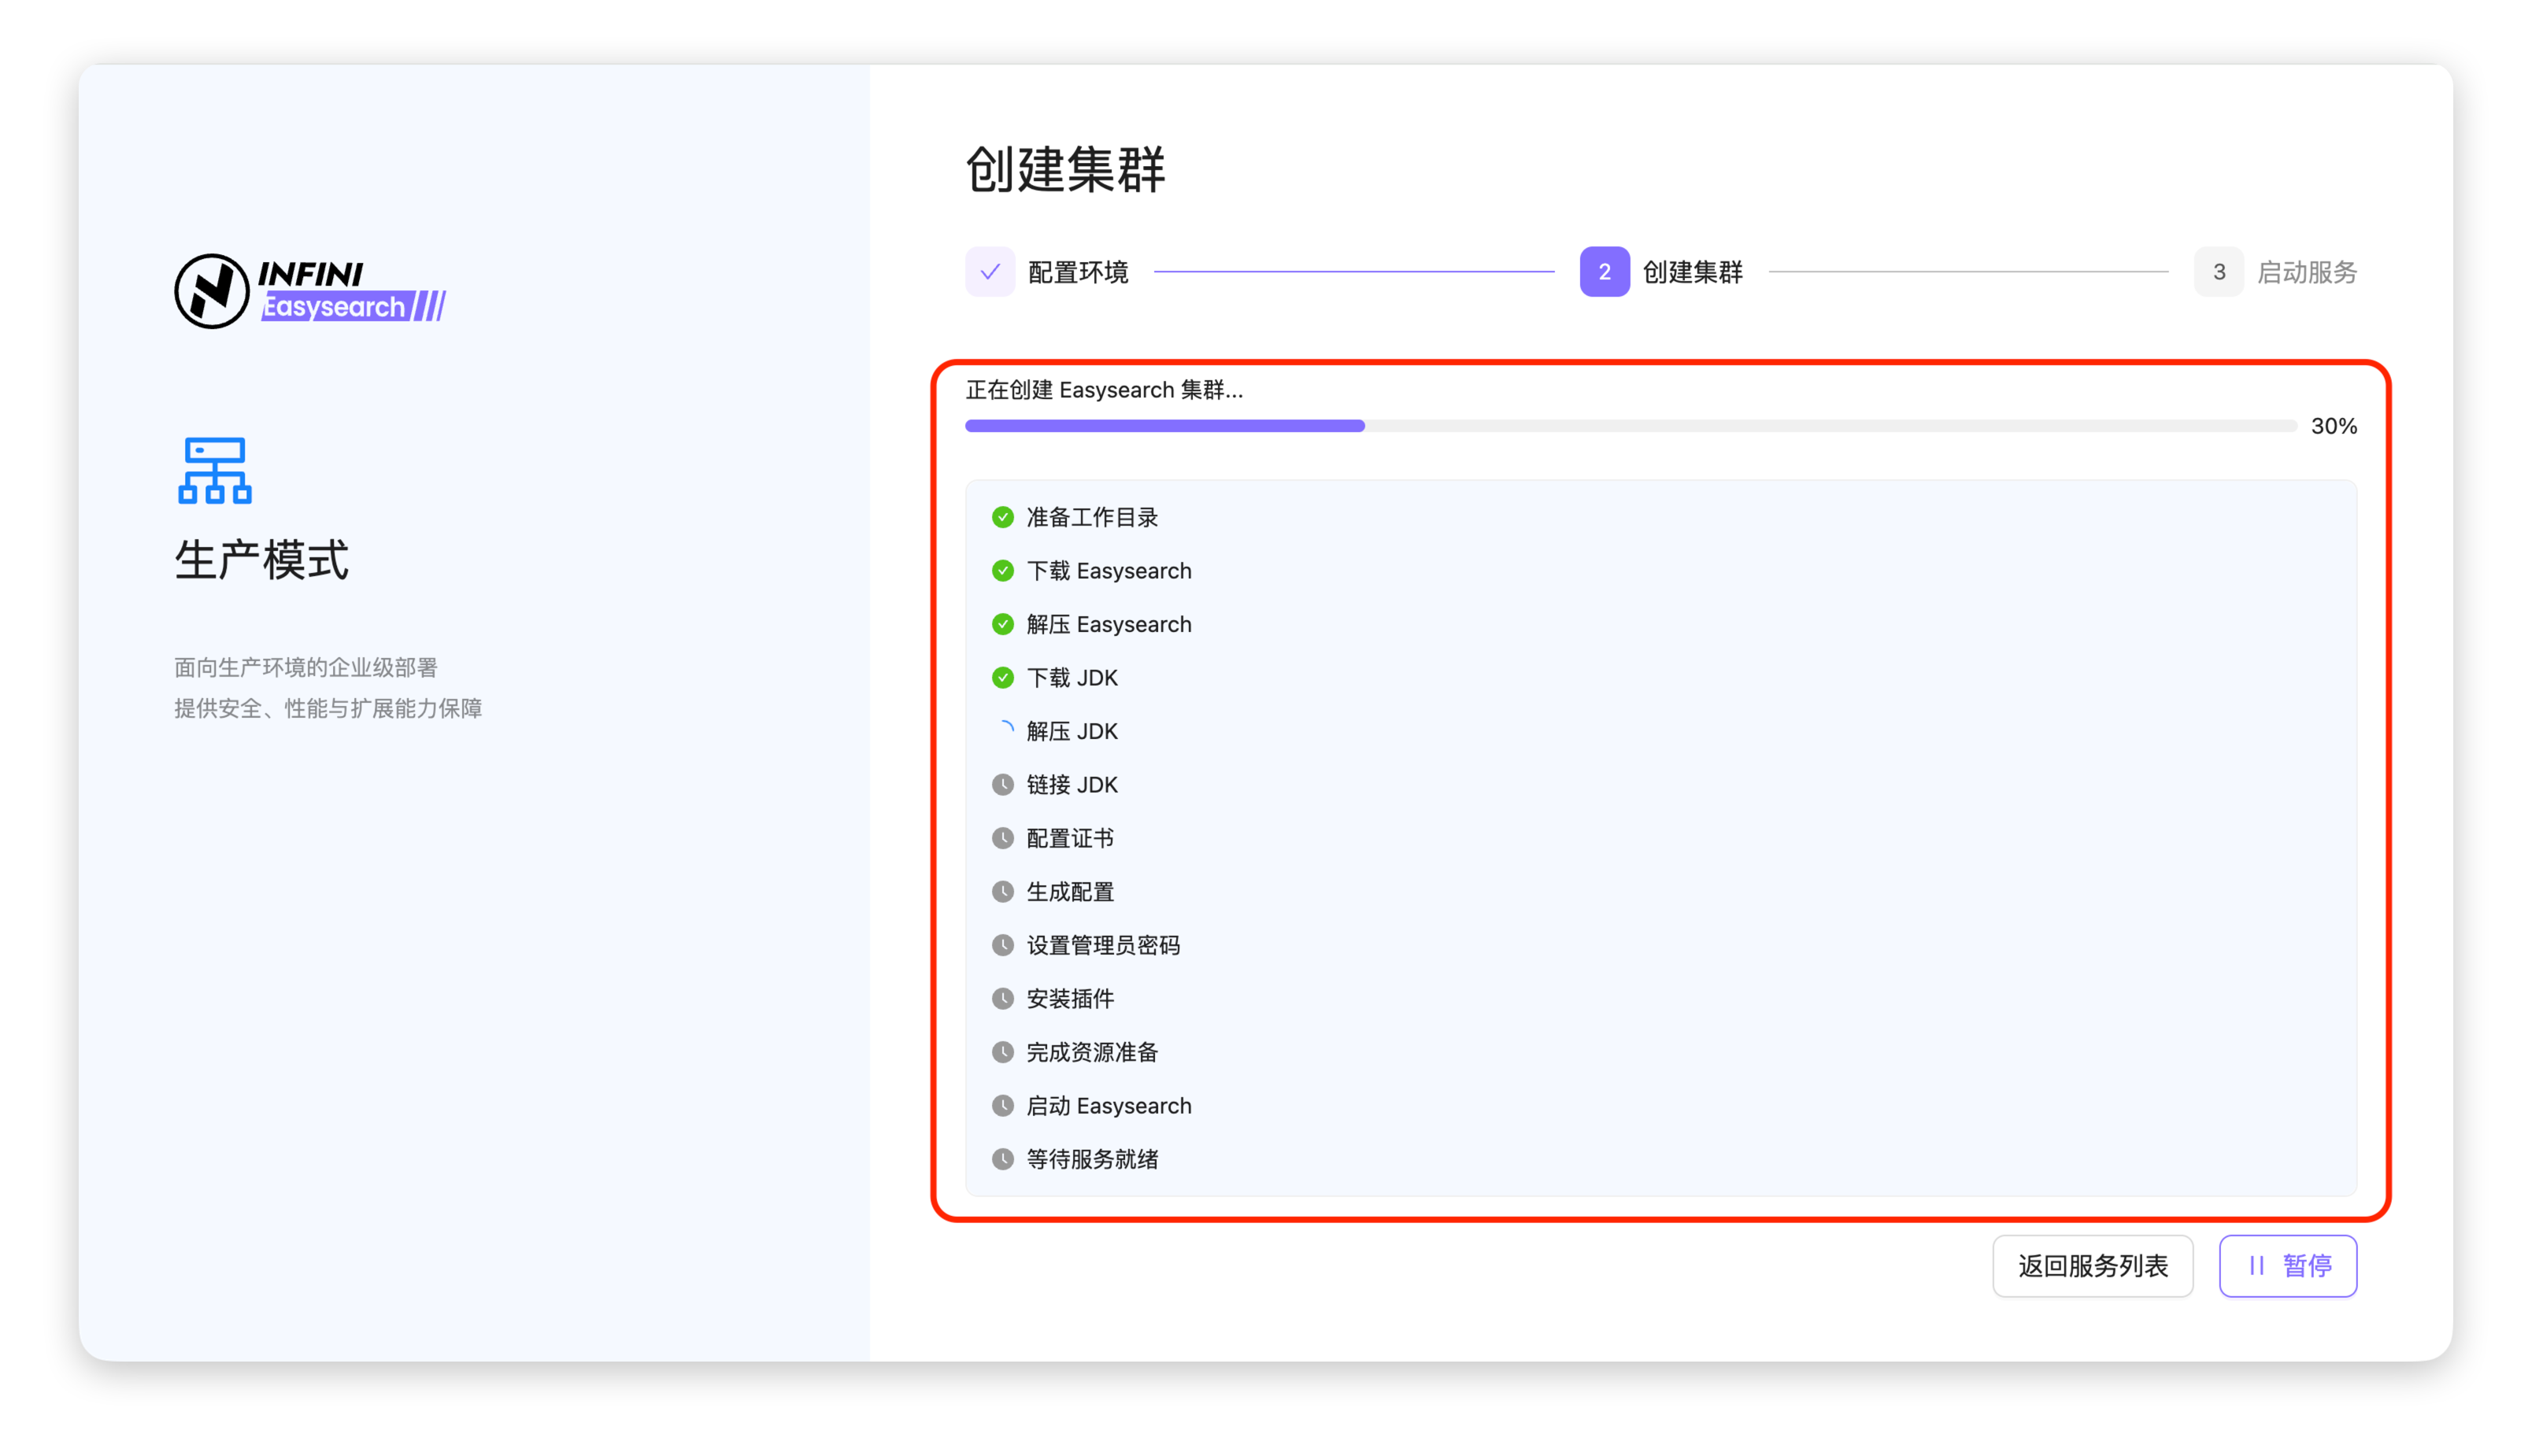
Task: Click green check next to 准备工作目录
Action: [1002, 517]
